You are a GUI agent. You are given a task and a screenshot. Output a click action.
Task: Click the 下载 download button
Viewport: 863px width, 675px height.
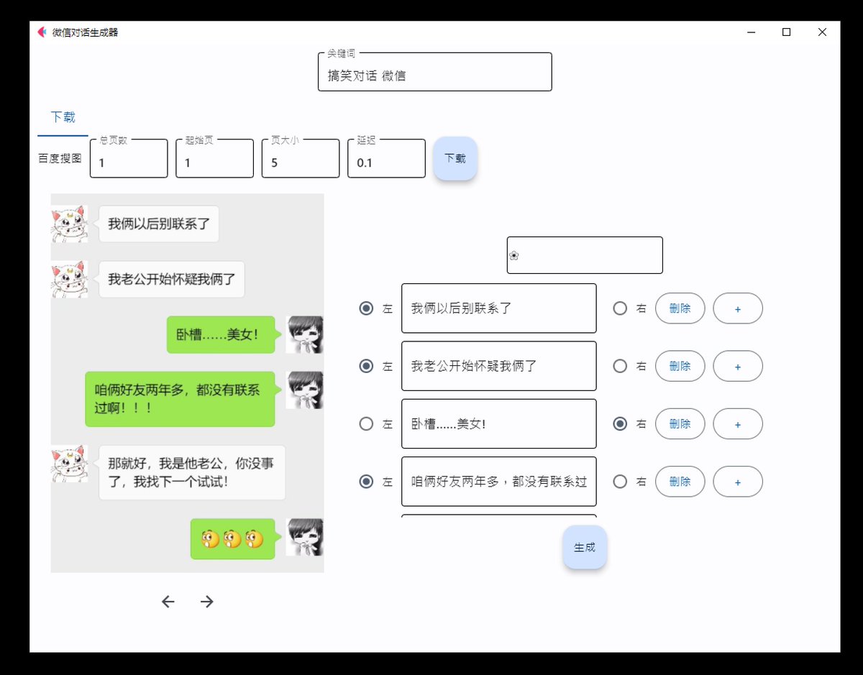(455, 158)
